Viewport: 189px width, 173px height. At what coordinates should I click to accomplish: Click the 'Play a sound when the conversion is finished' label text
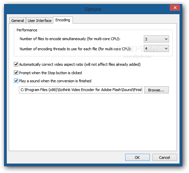click(55, 81)
